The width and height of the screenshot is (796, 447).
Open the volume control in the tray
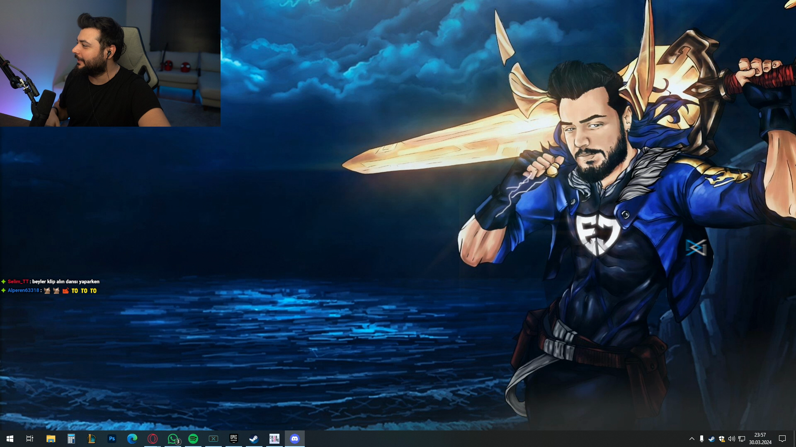point(732,439)
